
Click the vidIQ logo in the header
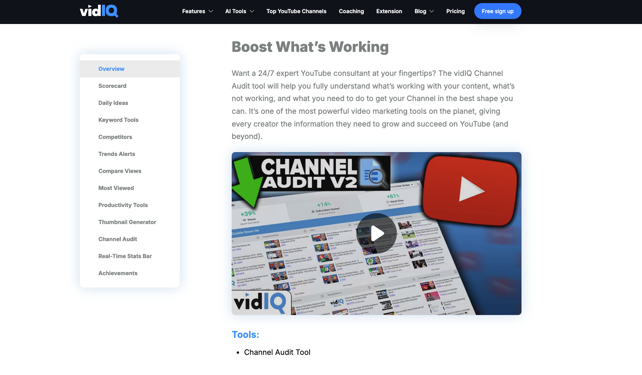(x=99, y=11)
